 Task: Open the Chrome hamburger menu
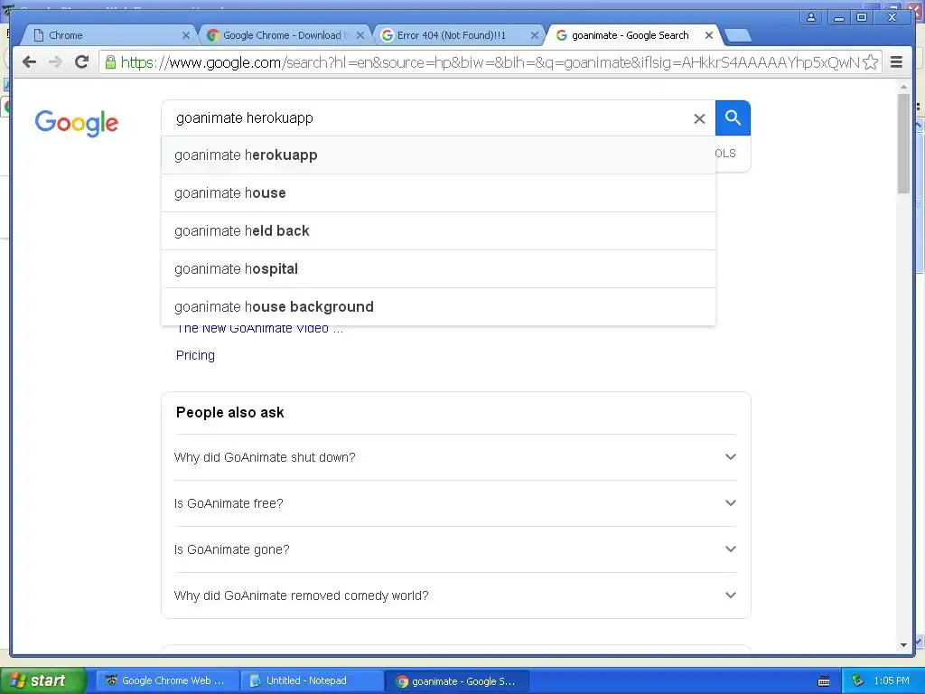pyautogui.click(x=896, y=62)
